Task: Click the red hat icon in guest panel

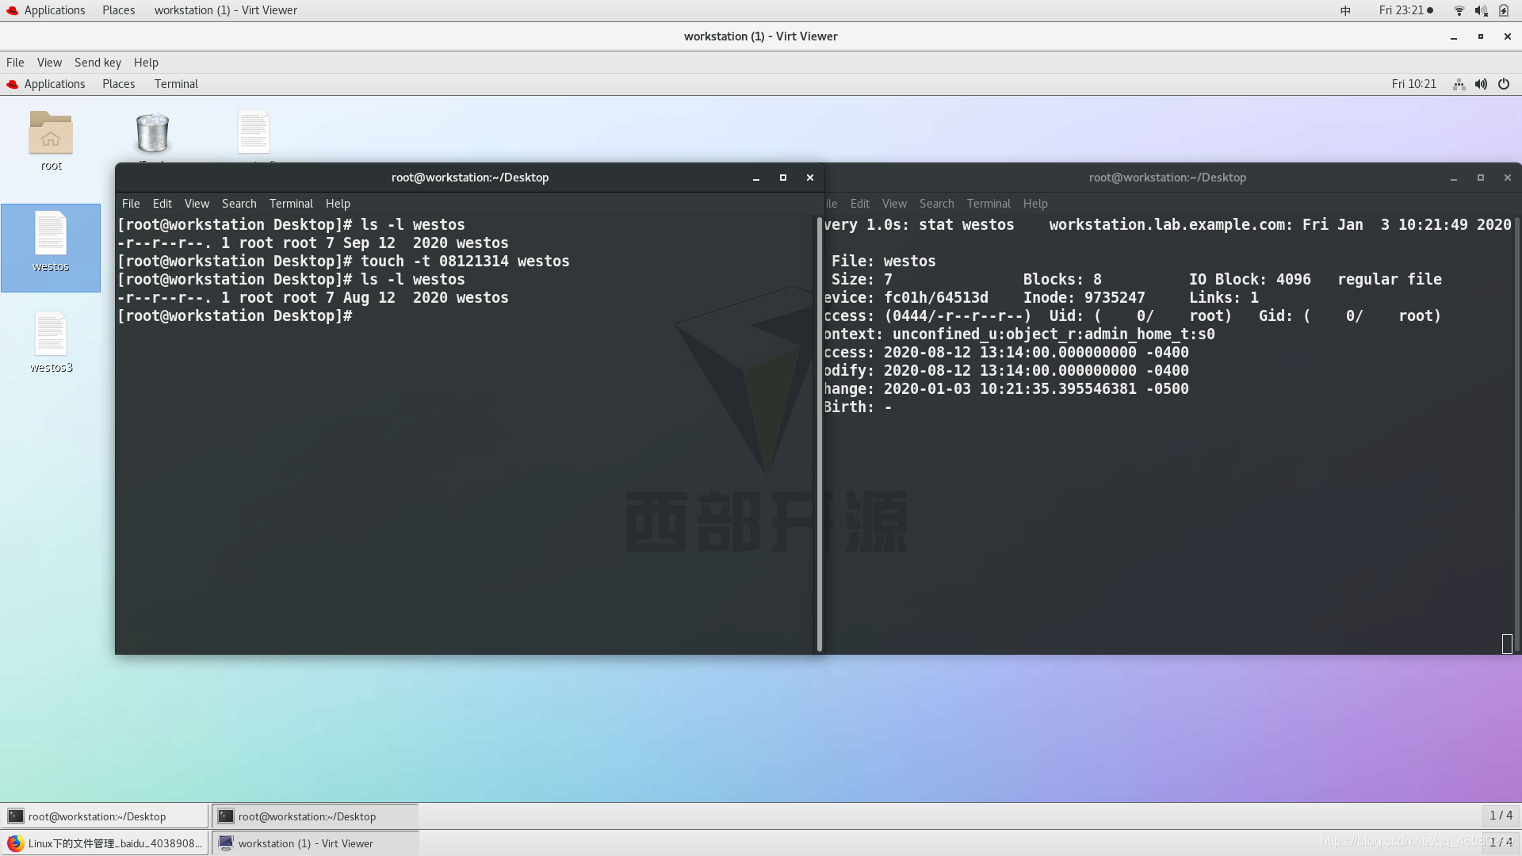Action: [12, 84]
